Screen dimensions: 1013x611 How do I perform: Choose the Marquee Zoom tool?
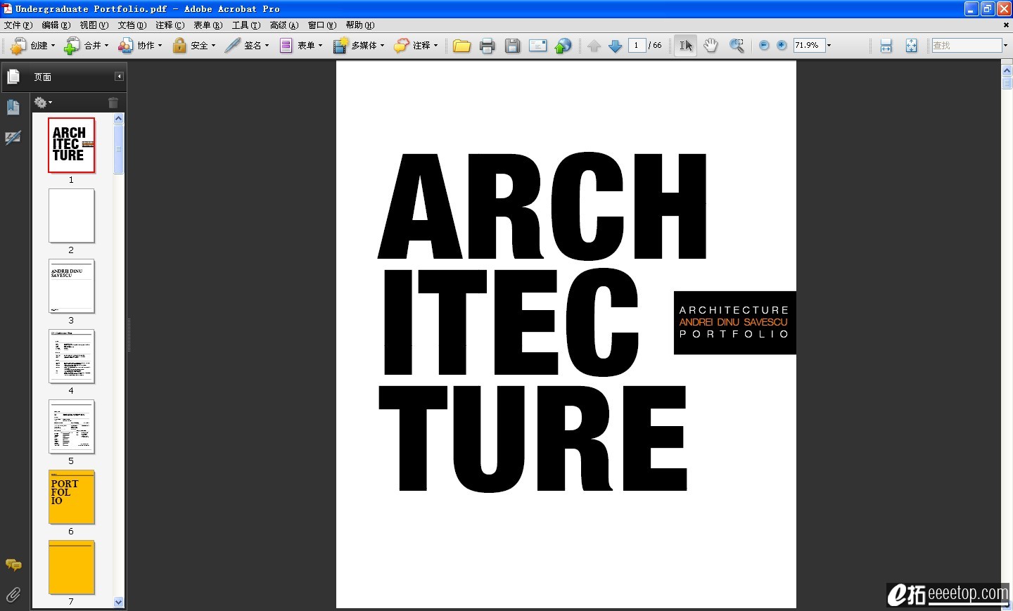tap(737, 46)
